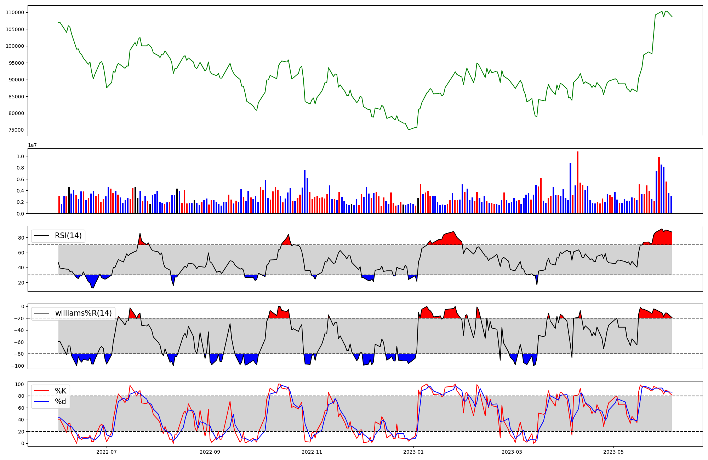Click the 100000 price axis label
The height and width of the screenshot is (460, 708).
(x=15, y=46)
